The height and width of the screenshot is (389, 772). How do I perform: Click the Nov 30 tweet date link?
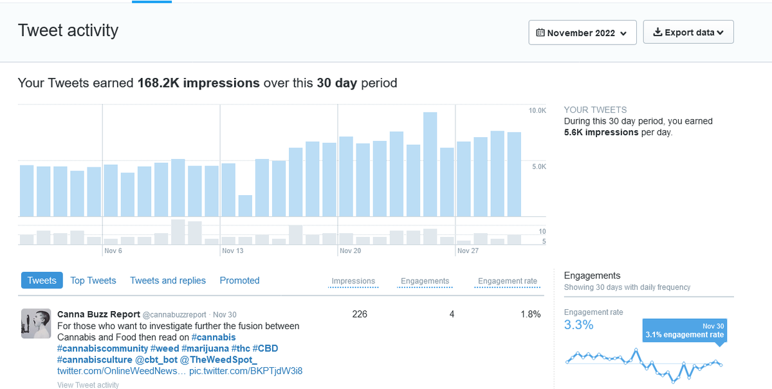(x=223, y=315)
